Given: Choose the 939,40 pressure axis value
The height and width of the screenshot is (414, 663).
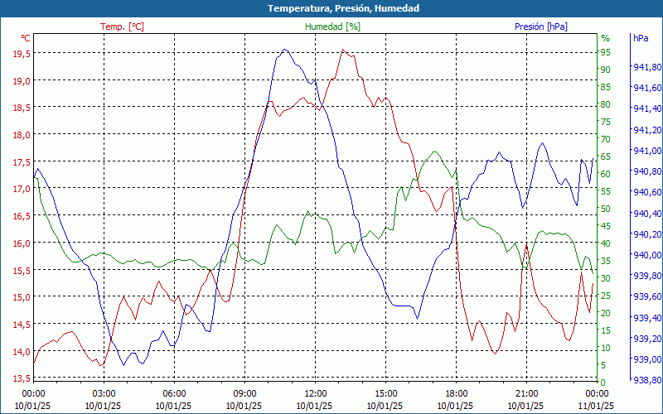Looking at the screenshot, I should pos(647,318).
